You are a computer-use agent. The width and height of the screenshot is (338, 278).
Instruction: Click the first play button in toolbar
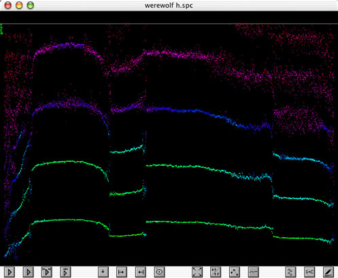[x=10, y=272]
